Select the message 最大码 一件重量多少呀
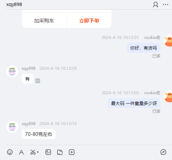Viewport: 172px width, 160px height. (x=134, y=103)
